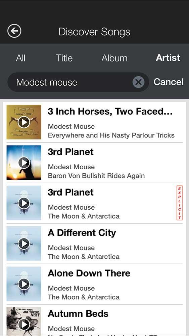This screenshot has height=336, width=189.
Task: Open the Alone Down There song title
Action: point(89,274)
